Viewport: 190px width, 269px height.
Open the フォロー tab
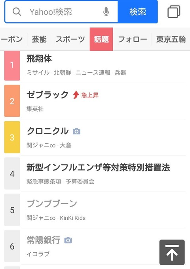pos(132,39)
